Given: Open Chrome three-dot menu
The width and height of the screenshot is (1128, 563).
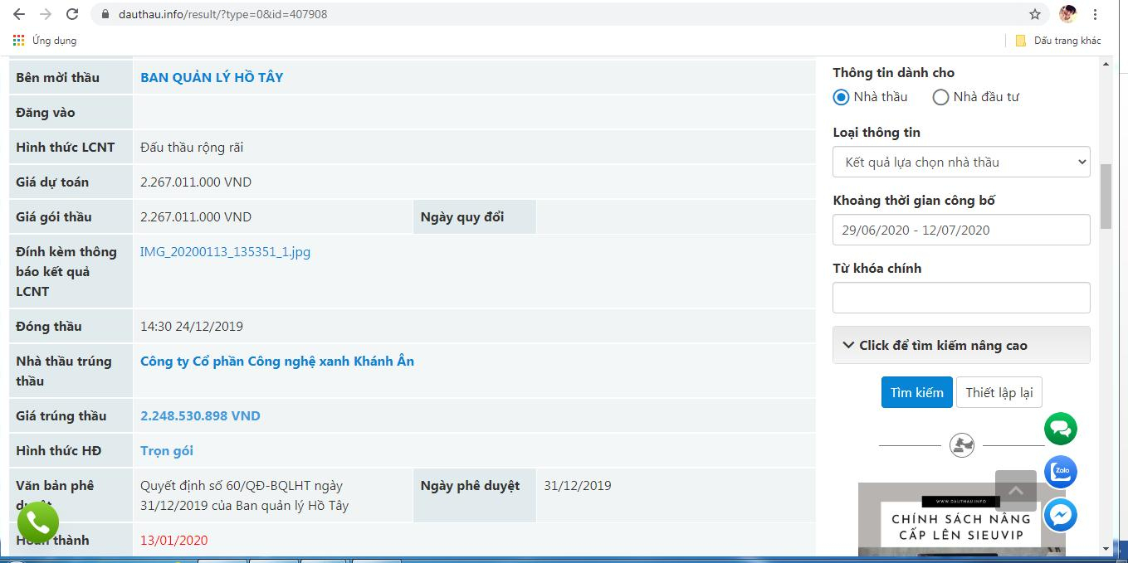Looking at the screenshot, I should coord(1096,14).
